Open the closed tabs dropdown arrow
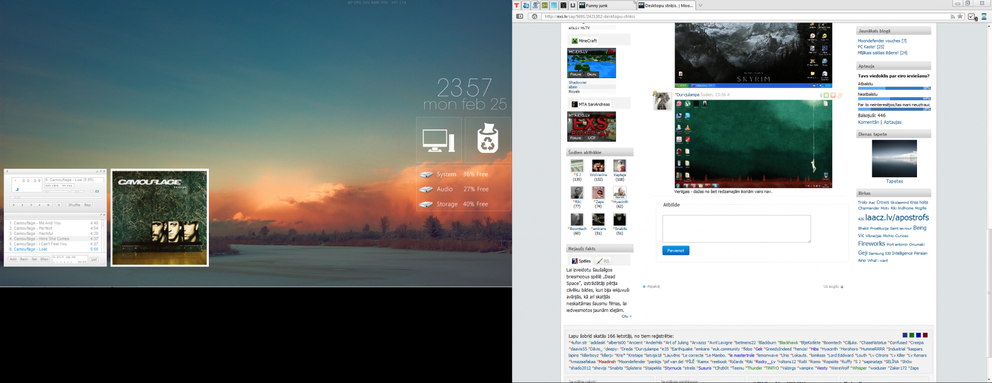This screenshot has width=992, height=383. point(700,6)
